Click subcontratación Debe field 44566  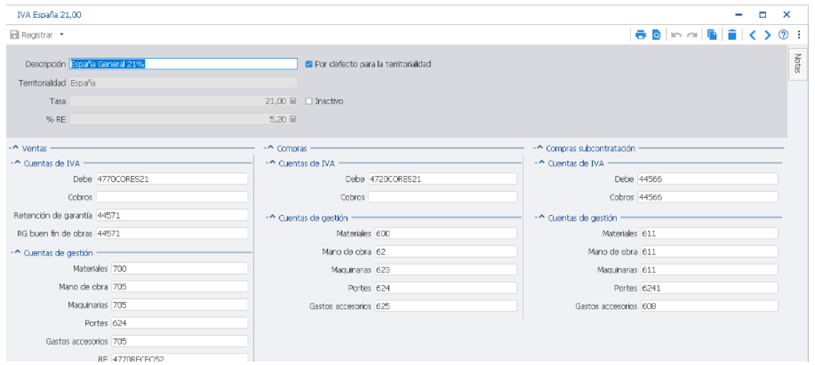(708, 179)
